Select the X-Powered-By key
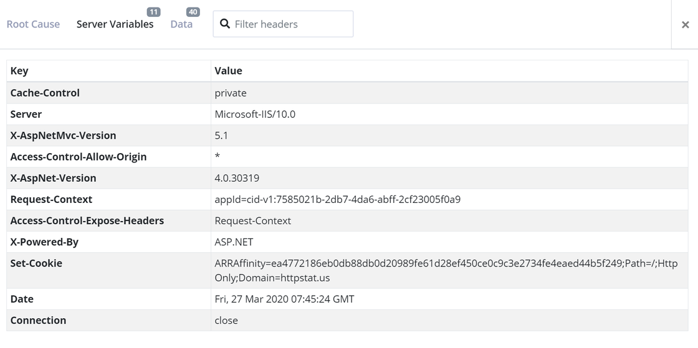Image resolution: width=698 pixels, height=348 pixels. click(108, 242)
